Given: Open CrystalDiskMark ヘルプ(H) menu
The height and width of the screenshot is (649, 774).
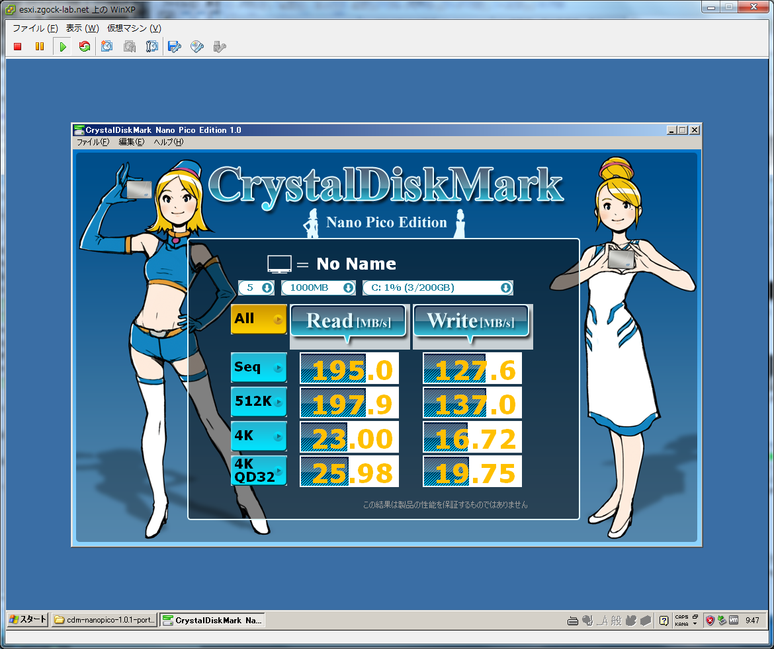Looking at the screenshot, I should click(x=168, y=142).
